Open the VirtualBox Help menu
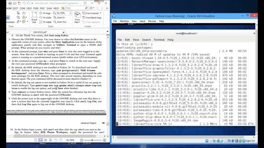The width and height of the screenshot is (264, 148). (x=161, y=21)
